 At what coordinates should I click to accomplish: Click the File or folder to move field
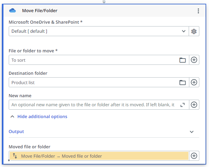click(99, 60)
